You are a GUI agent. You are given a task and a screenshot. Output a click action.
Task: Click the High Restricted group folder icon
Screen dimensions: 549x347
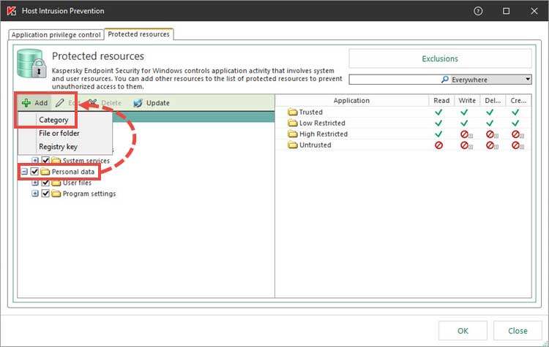292,134
